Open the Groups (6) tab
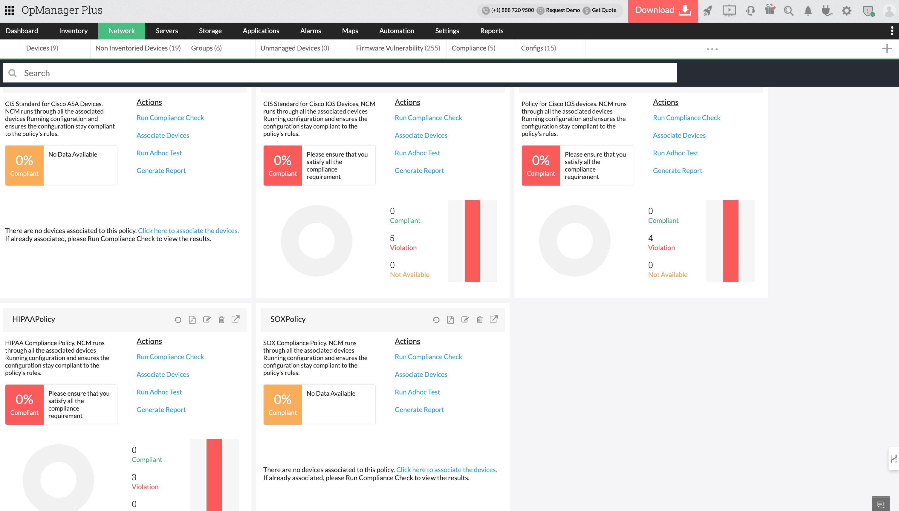The width and height of the screenshot is (899, 511). coord(206,48)
